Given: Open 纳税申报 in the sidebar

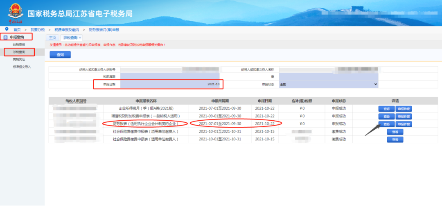Looking at the screenshot, I should [x=19, y=44].
